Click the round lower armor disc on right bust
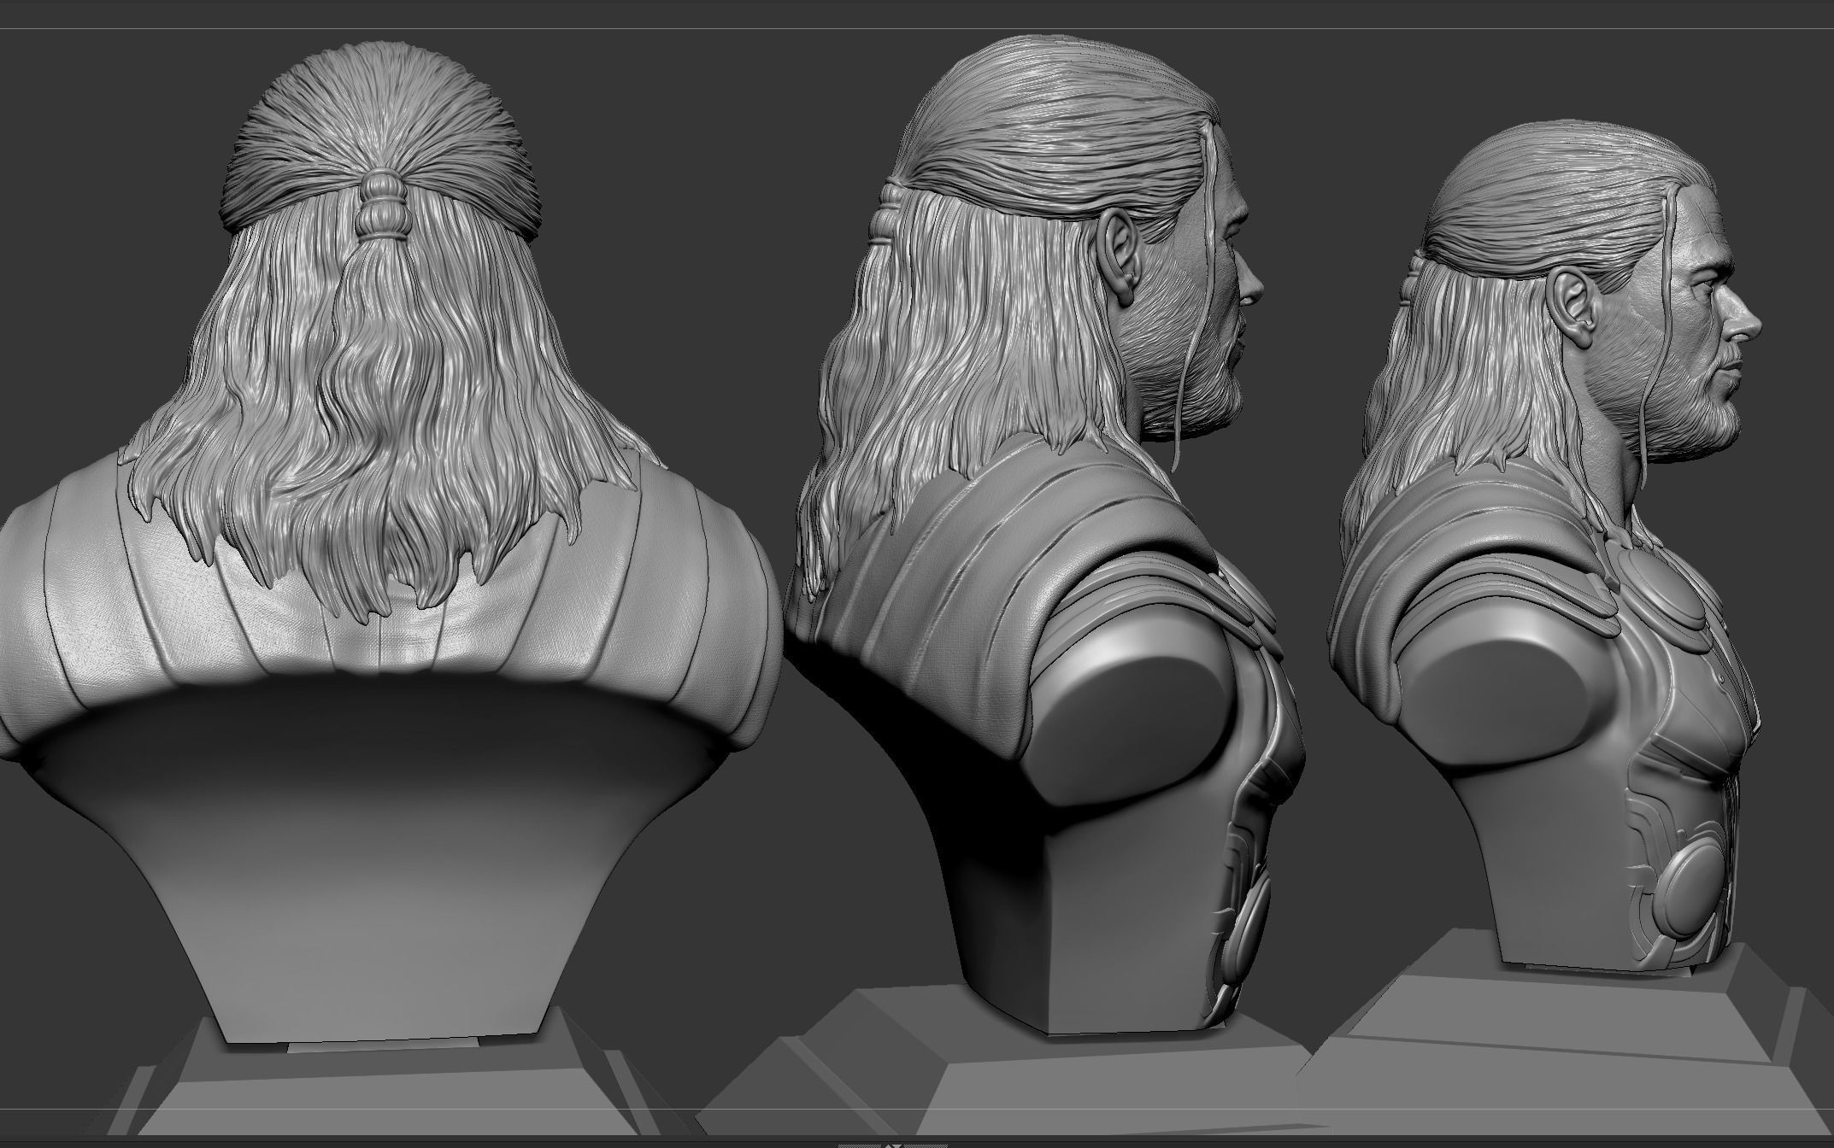Viewport: 1834px width, 1148px height. pos(1692,892)
